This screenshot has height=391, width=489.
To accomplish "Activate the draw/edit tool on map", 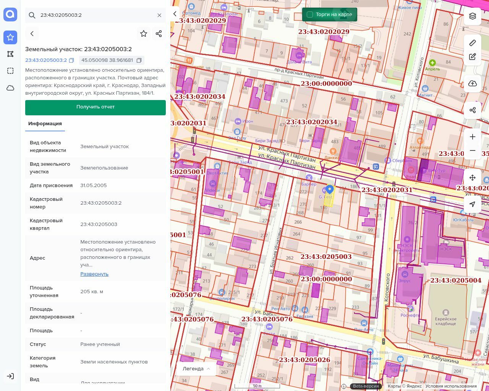I will click(473, 57).
